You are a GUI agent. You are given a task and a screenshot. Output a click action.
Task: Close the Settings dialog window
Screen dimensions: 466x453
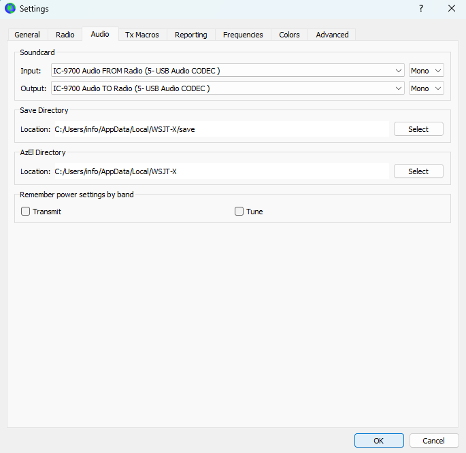click(451, 9)
